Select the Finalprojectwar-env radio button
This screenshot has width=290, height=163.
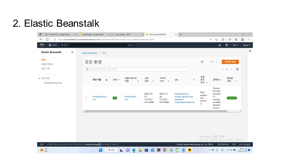pos(86,98)
